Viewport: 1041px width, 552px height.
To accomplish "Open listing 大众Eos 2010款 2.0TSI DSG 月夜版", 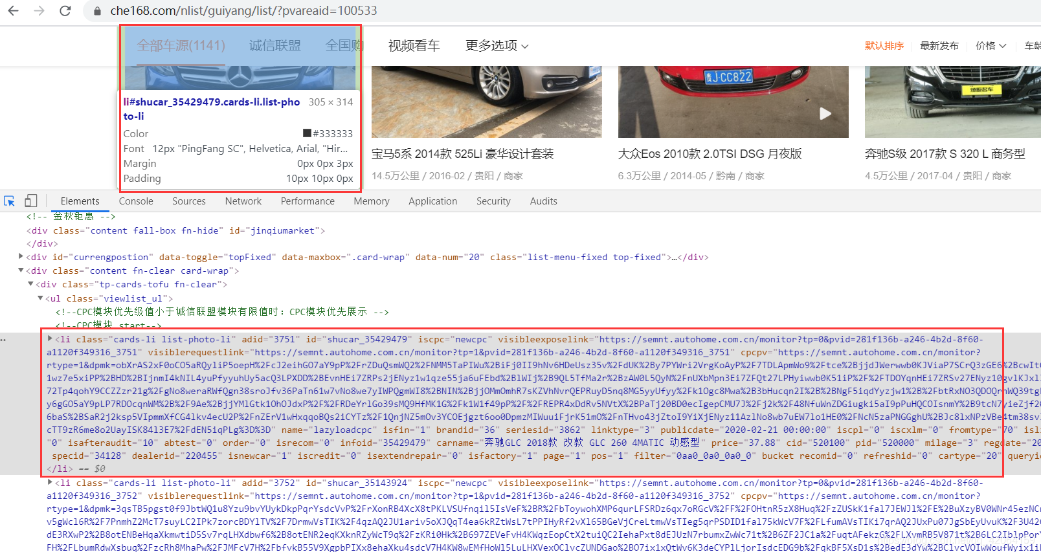I will click(x=710, y=154).
